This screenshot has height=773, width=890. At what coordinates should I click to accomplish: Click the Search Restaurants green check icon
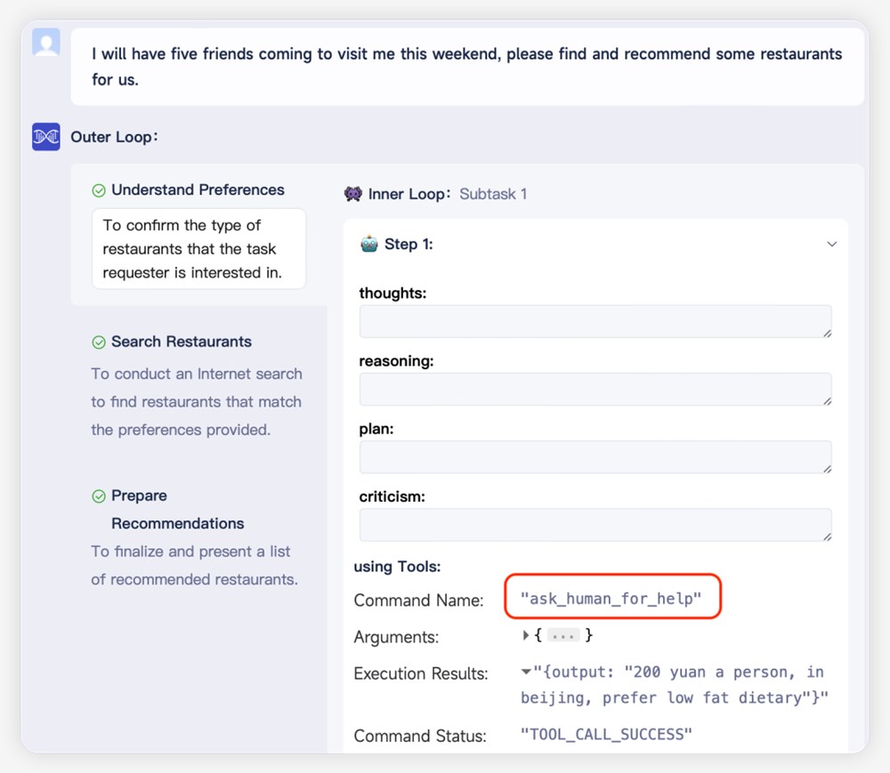coord(99,342)
